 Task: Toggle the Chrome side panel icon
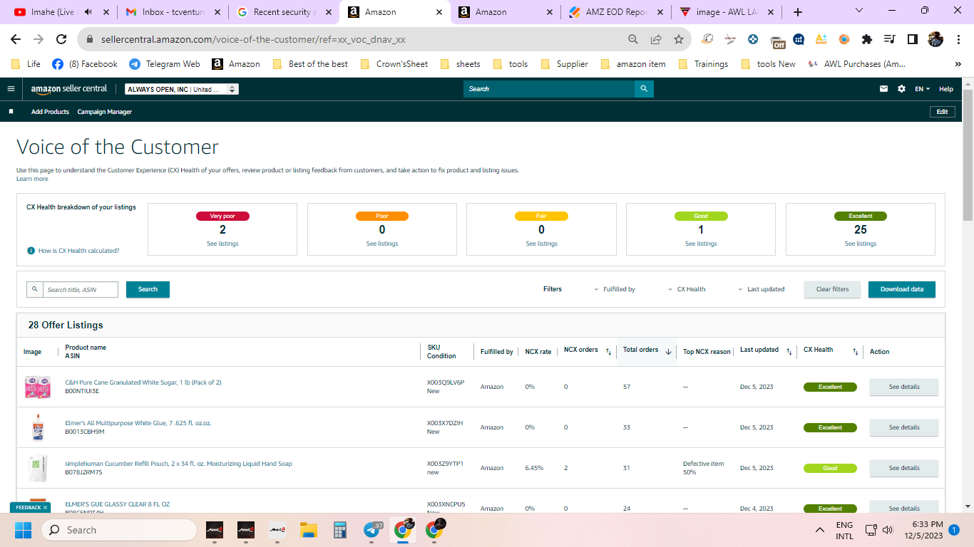click(912, 40)
